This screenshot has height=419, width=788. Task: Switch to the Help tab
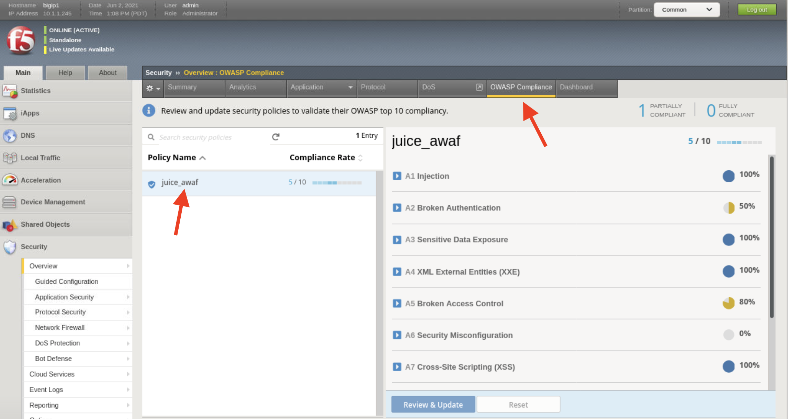pos(65,73)
